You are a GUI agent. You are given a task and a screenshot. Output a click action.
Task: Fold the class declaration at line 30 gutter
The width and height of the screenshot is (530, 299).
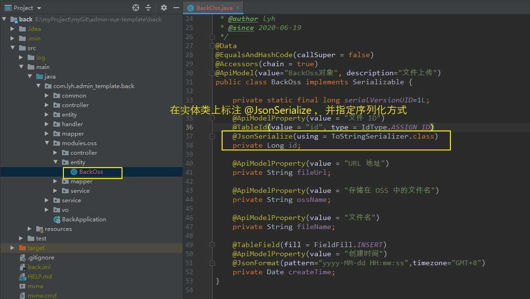pyautogui.click(x=212, y=73)
